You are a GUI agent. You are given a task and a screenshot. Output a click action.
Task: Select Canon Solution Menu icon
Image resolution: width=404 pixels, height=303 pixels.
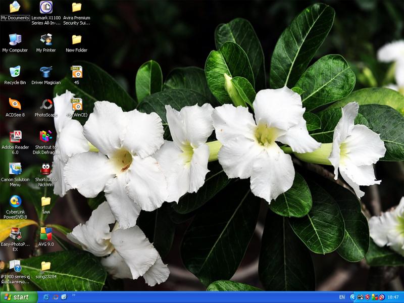pyautogui.click(x=15, y=169)
